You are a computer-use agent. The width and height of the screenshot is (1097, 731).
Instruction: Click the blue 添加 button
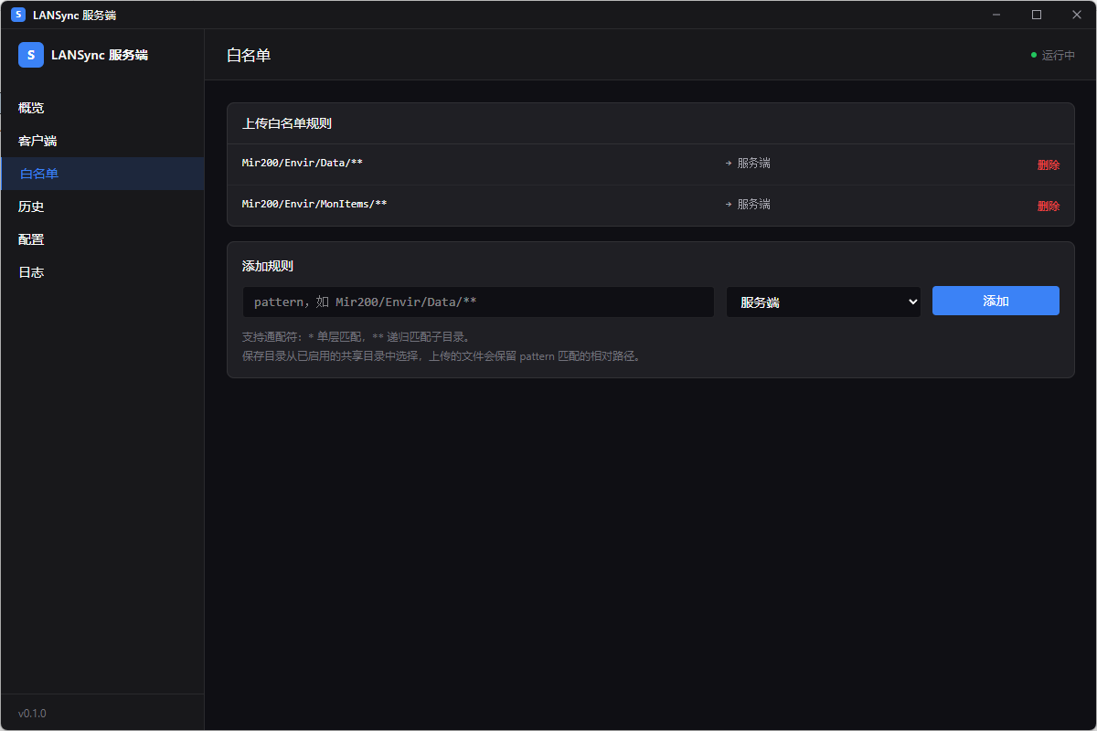tap(996, 301)
